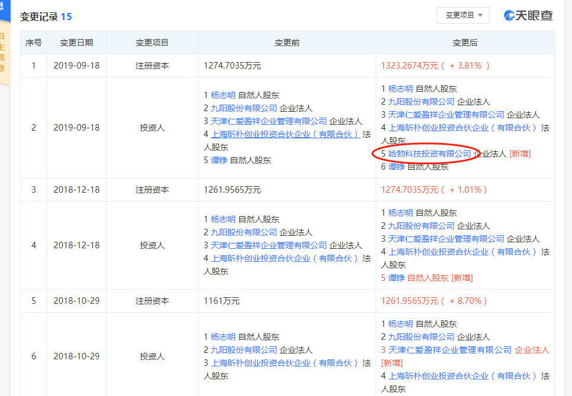Click the 序号 column header
Image resolution: width=572 pixels, height=396 pixels.
34,43
